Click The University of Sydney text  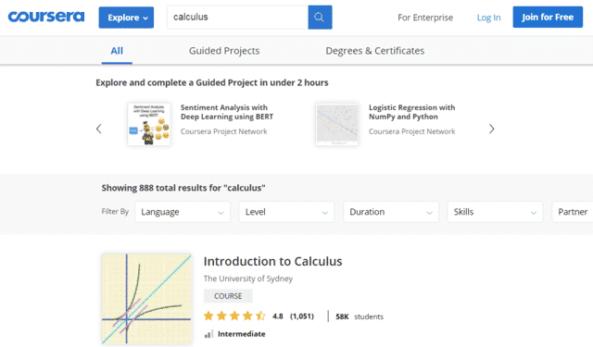[248, 279]
